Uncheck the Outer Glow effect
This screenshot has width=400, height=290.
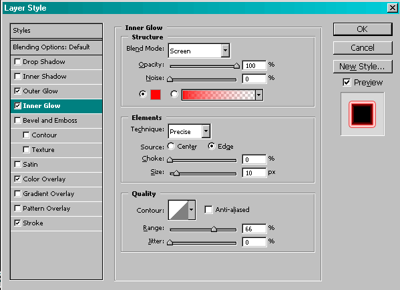(17, 91)
